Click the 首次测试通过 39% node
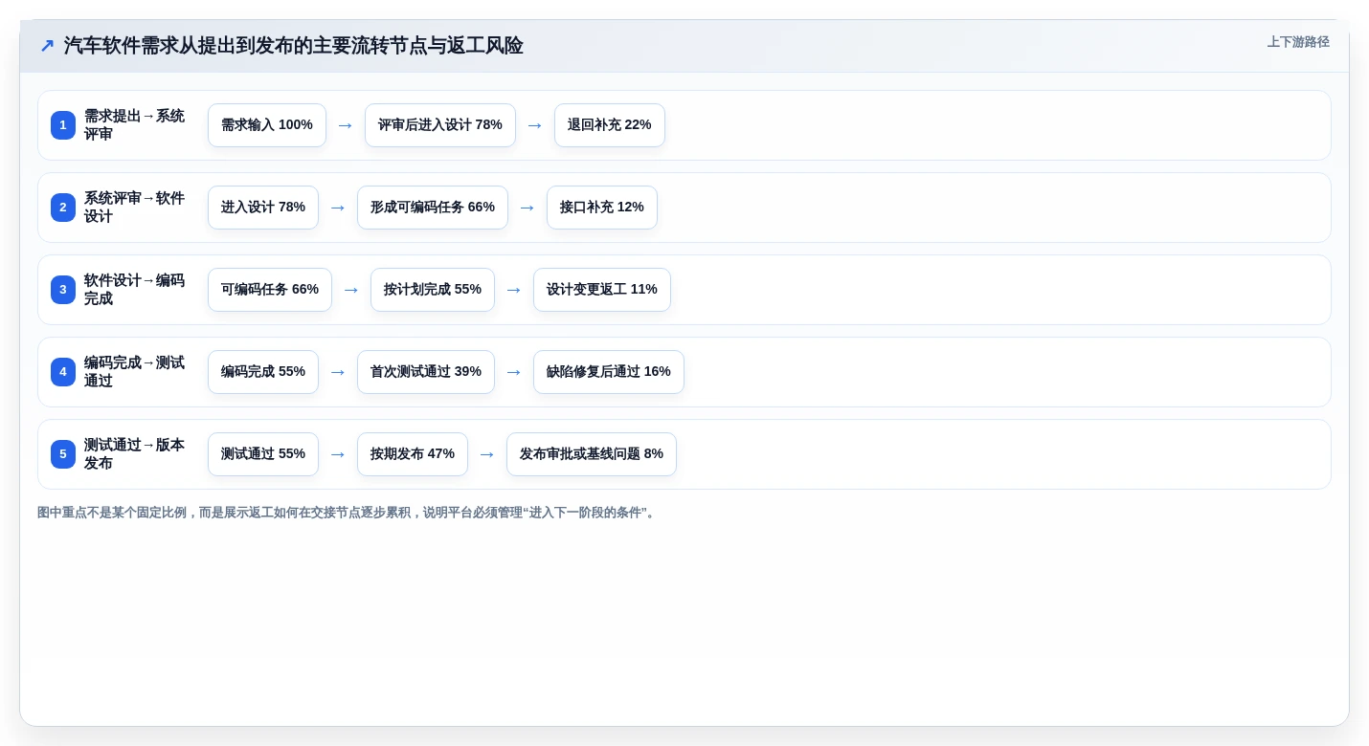Viewport: 1369px width, 746px height. [426, 372]
